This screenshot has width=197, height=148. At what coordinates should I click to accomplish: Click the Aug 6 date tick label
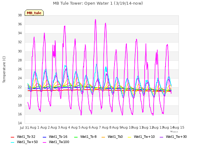tap(86, 127)
